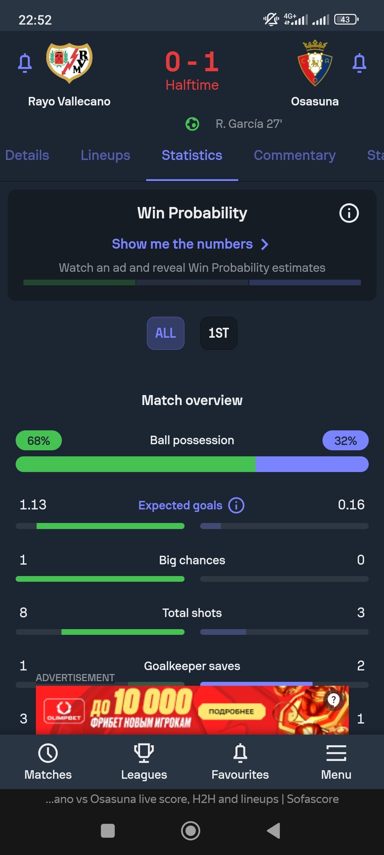Toggle Rayo Vallecano notification bell
Image resolution: width=384 pixels, height=855 pixels.
[x=25, y=63]
